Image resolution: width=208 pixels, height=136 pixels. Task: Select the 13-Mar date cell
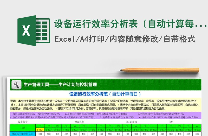coord(145,130)
